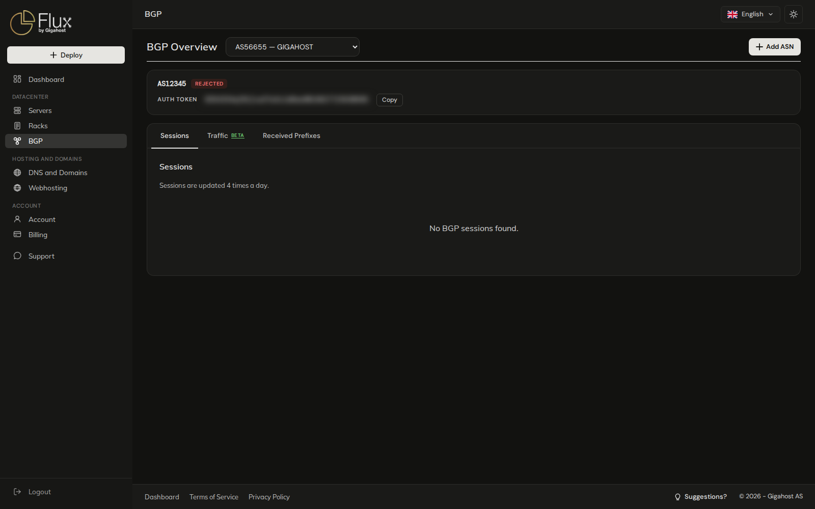Click the Account person icon

click(17, 219)
